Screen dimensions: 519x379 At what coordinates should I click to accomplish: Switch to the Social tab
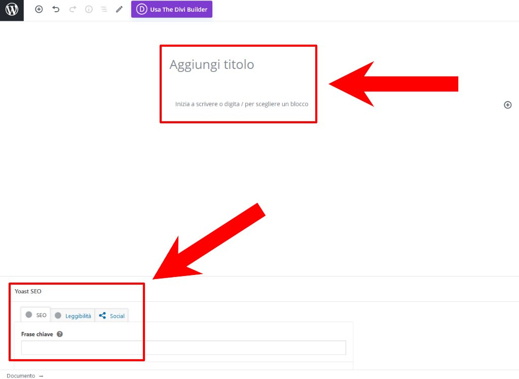[x=112, y=316]
